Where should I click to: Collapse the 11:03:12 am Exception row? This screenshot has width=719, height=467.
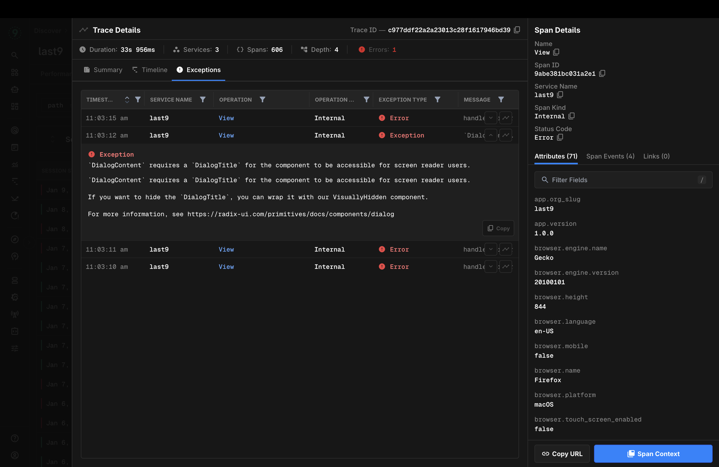[x=491, y=135]
